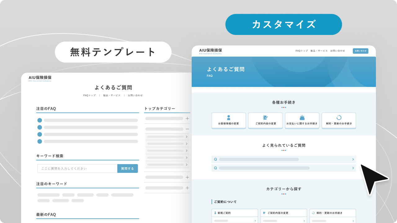The image size is (397, 223).
Task: Collapse the open トップカテゴリー item with minus
Action: point(187,129)
